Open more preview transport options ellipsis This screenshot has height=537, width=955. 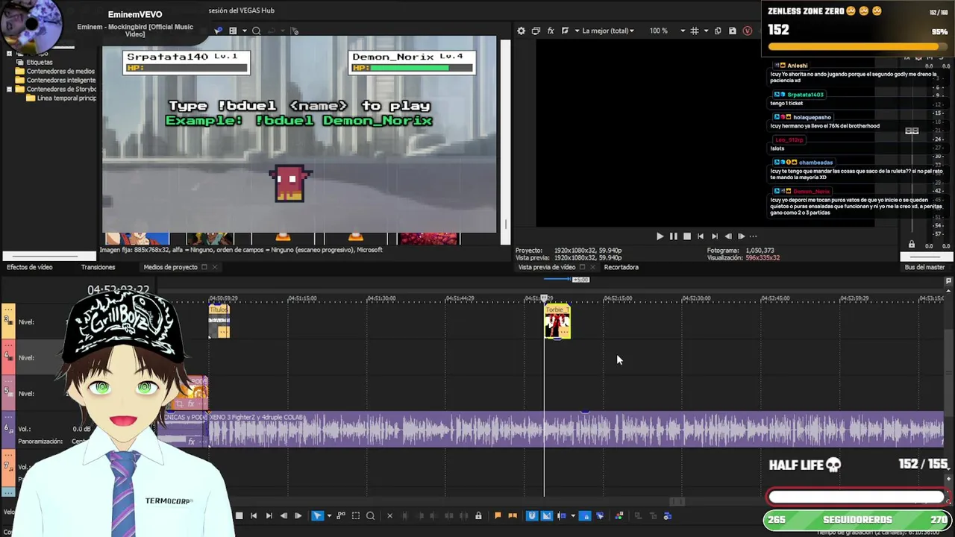coord(754,236)
